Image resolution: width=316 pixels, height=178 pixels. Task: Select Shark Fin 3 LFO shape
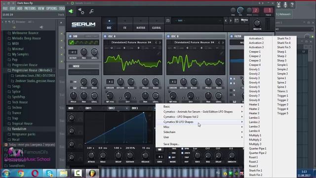point(284,39)
